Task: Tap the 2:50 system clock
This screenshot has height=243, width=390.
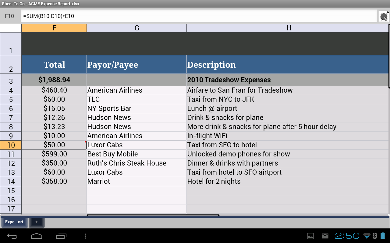Action: click(347, 236)
